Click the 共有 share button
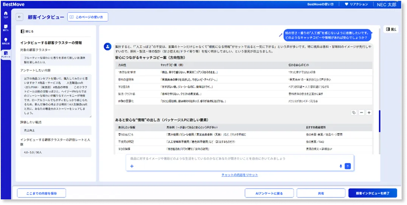Image resolution: width=407 pixels, height=205 pixels. 321,193
